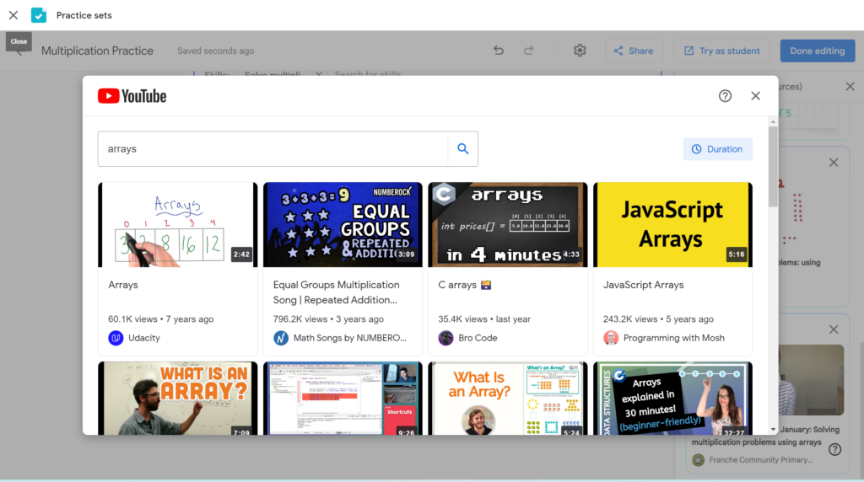Click the dialog scrollbar up arrow
864x482 pixels.
pyautogui.click(x=773, y=121)
